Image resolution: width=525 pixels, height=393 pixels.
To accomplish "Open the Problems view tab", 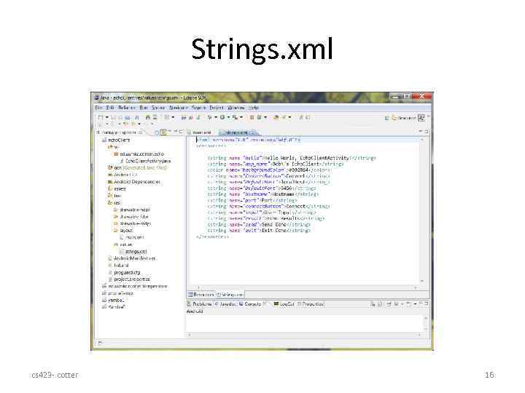I will (200, 304).
